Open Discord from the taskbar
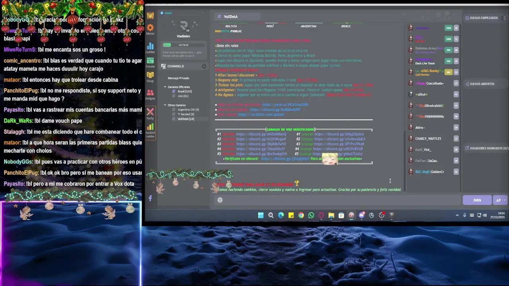 pyautogui.click(x=361, y=215)
